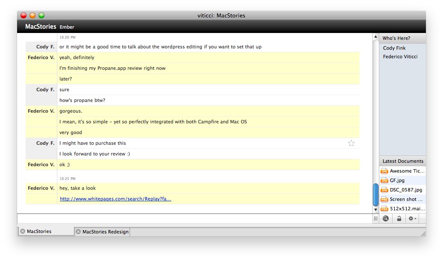443x260 pixels.
Task: Click the sidebar divider grip handle
Action: [x=375, y=218]
